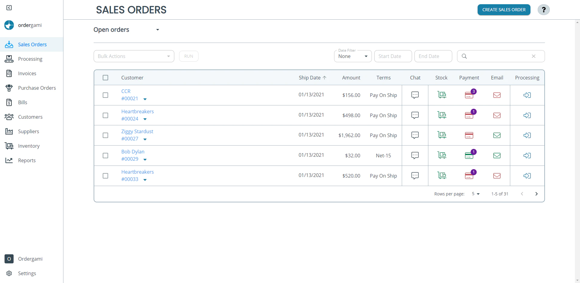Open chat for CCR order #00021
The height and width of the screenshot is (283, 580).
(x=415, y=95)
